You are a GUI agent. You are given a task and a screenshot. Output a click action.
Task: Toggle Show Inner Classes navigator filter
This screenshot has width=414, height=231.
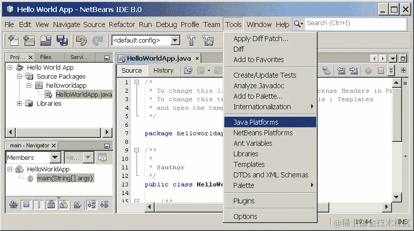63,204
